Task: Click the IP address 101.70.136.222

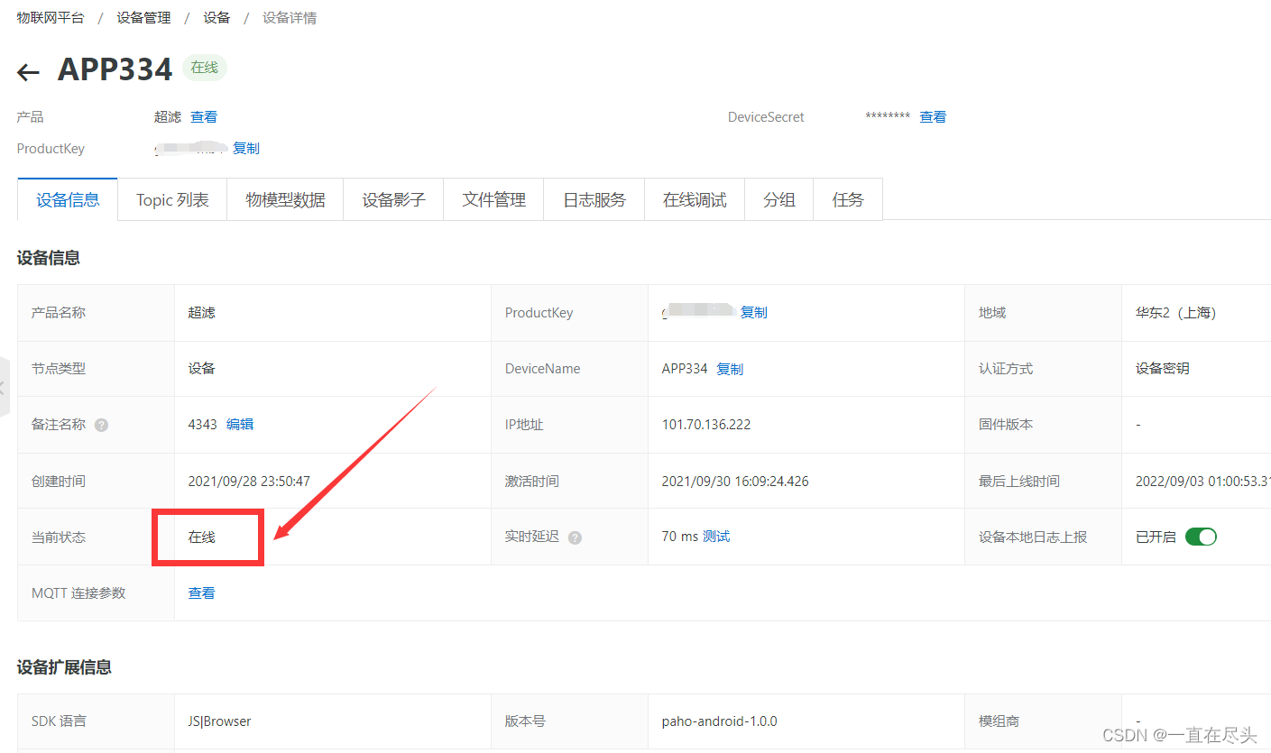Action: click(706, 424)
